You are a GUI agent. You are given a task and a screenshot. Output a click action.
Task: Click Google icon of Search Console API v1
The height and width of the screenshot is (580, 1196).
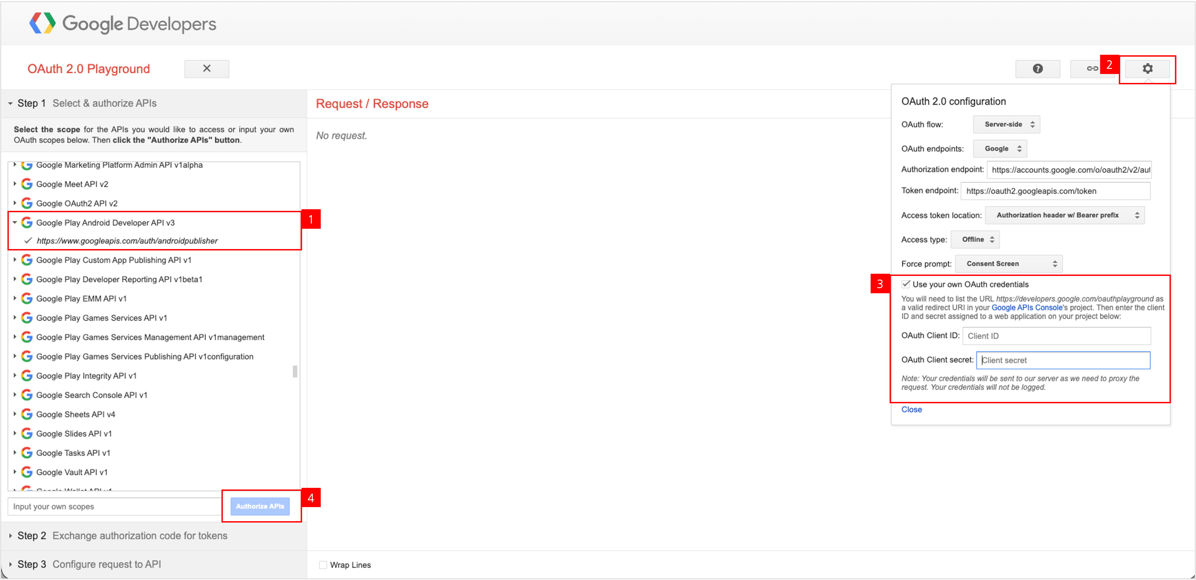(x=27, y=395)
